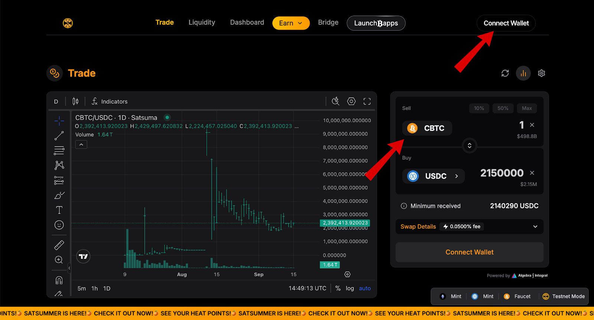The width and height of the screenshot is (594, 320).
Task: Toggle percent scale
Action: (x=338, y=288)
